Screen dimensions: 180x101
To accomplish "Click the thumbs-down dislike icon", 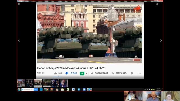I will pos(67,73).
